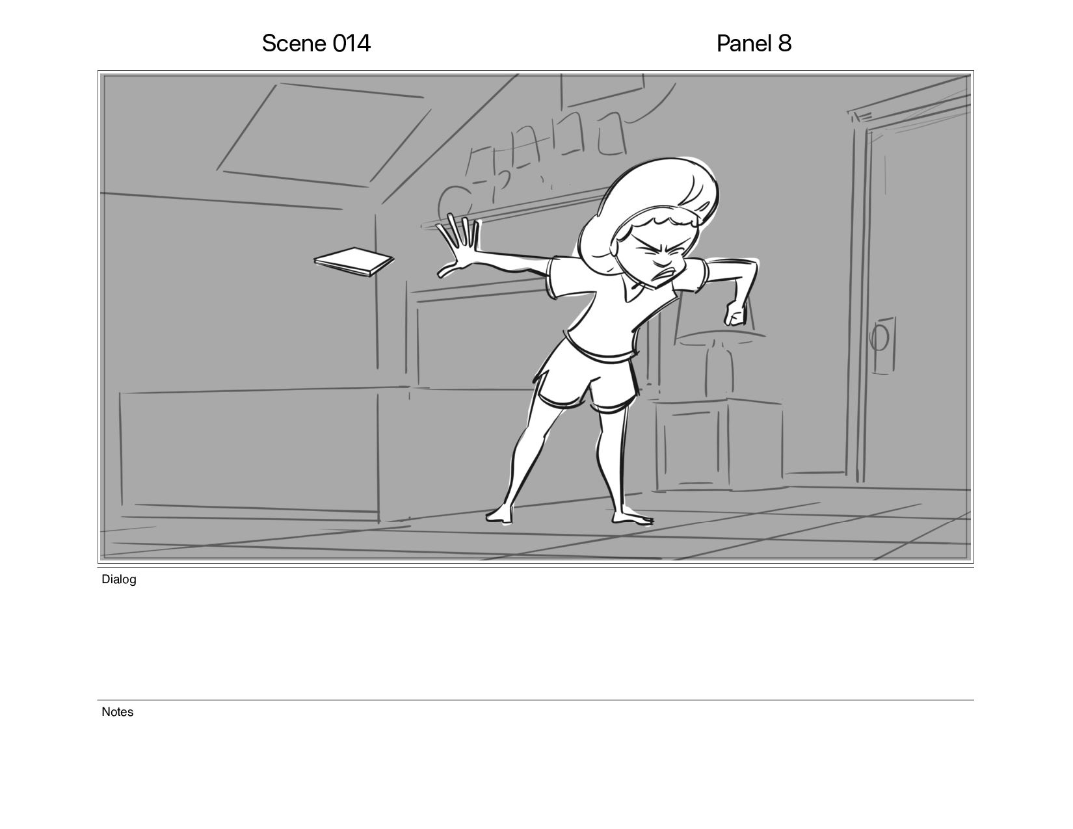Click the Scene 014 heading
Viewport: 1073px width, 829px height.
316,44
